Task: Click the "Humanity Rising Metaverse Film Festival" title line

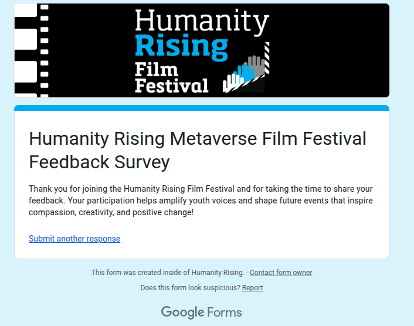Action: [x=198, y=139]
